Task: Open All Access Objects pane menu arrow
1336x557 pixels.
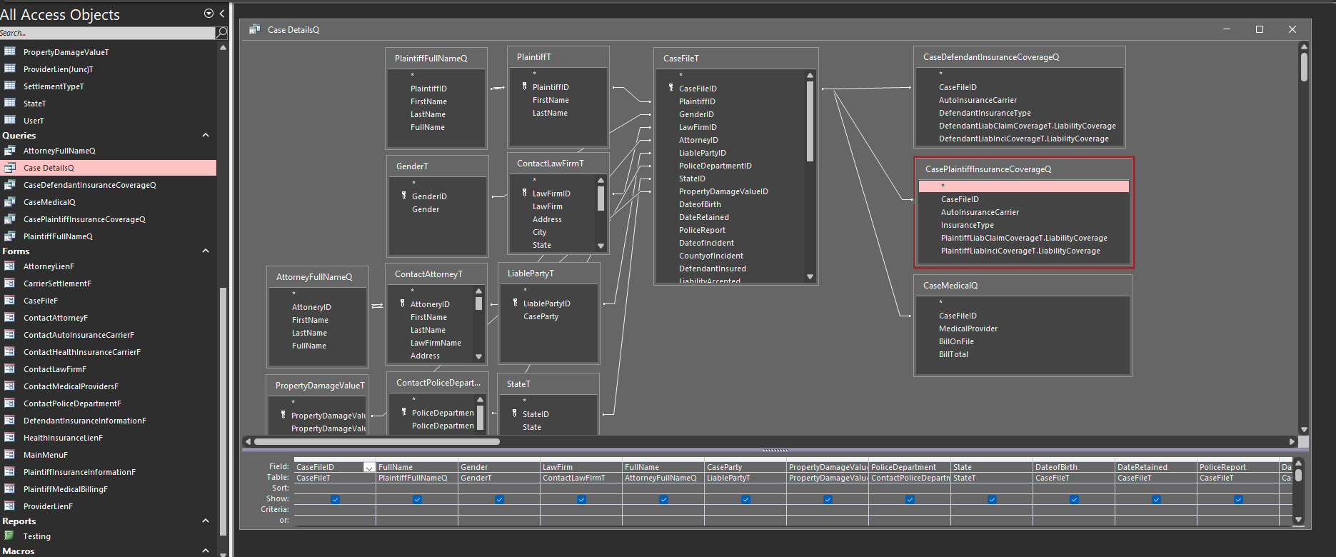Action: (x=209, y=14)
